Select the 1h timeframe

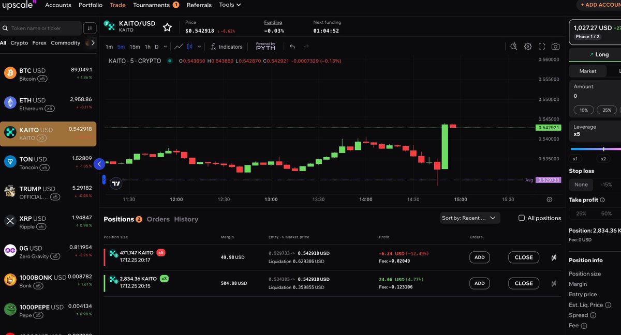[148, 47]
